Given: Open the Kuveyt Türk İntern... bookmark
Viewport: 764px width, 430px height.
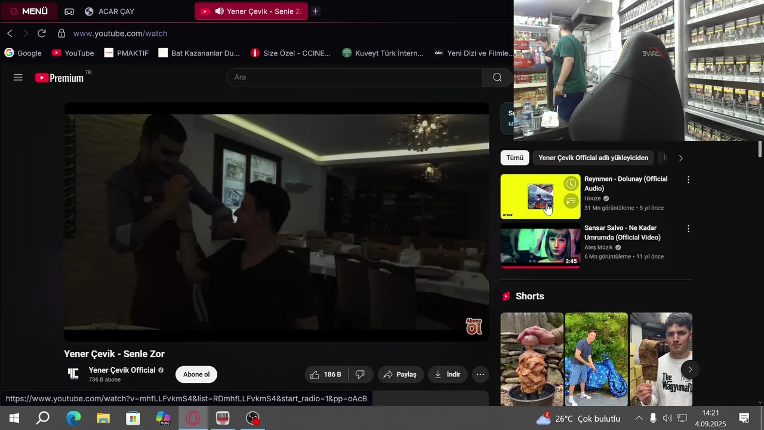Looking at the screenshot, I should pyautogui.click(x=383, y=53).
